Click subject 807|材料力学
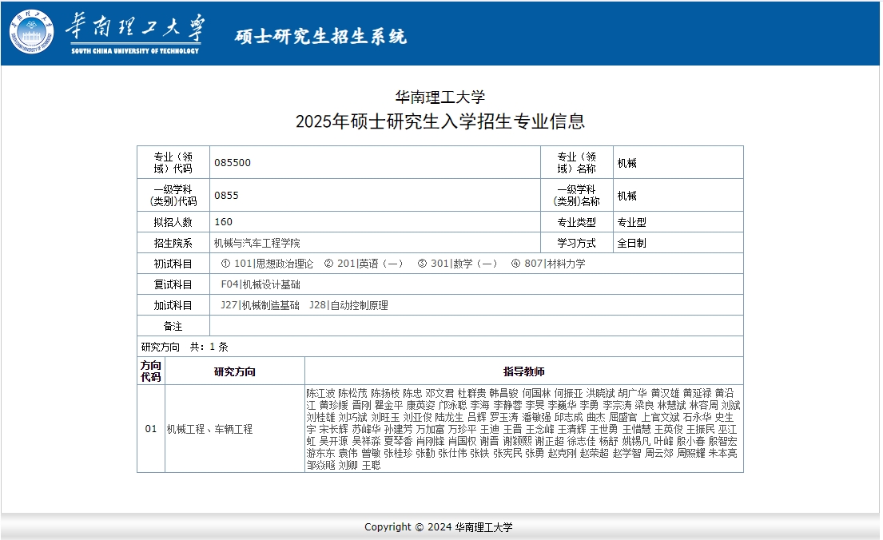 coord(555,264)
